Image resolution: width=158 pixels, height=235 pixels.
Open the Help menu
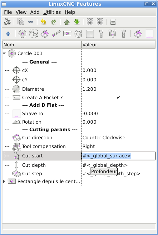click(70, 12)
